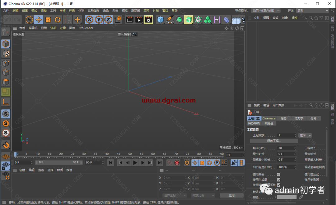This screenshot has width=336, height=205.
Task: Adjust the FPS value stepper
Action: click(295, 148)
